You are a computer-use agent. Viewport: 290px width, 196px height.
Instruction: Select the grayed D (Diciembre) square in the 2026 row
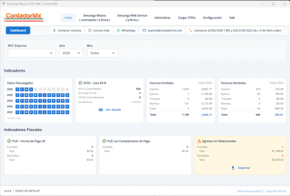click(67, 89)
